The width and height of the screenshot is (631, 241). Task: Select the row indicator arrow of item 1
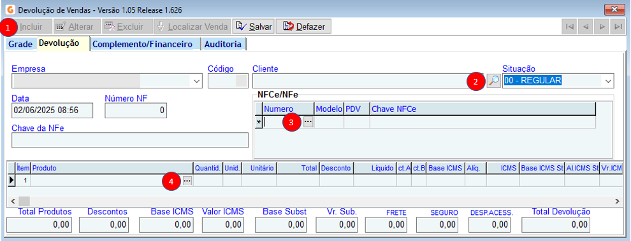coord(11,181)
